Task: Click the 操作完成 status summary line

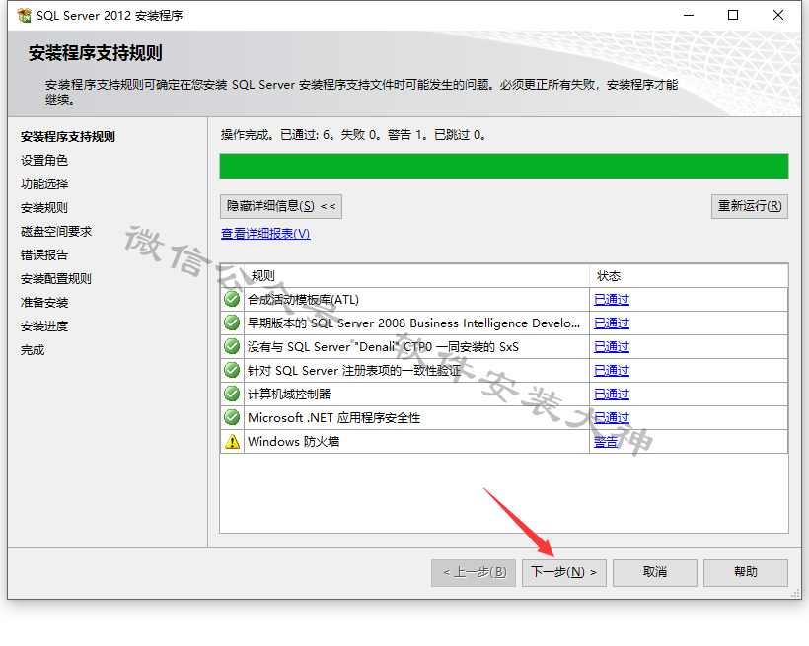Action: [353, 135]
